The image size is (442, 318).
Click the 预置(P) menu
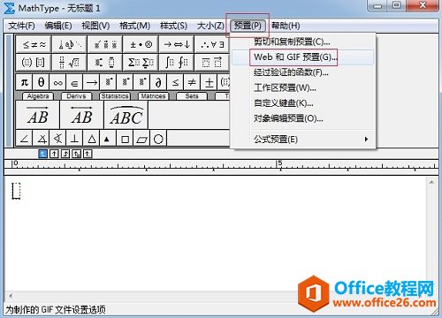(248, 26)
